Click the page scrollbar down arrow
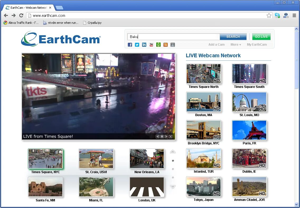 pyautogui.click(x=296, y=205)
